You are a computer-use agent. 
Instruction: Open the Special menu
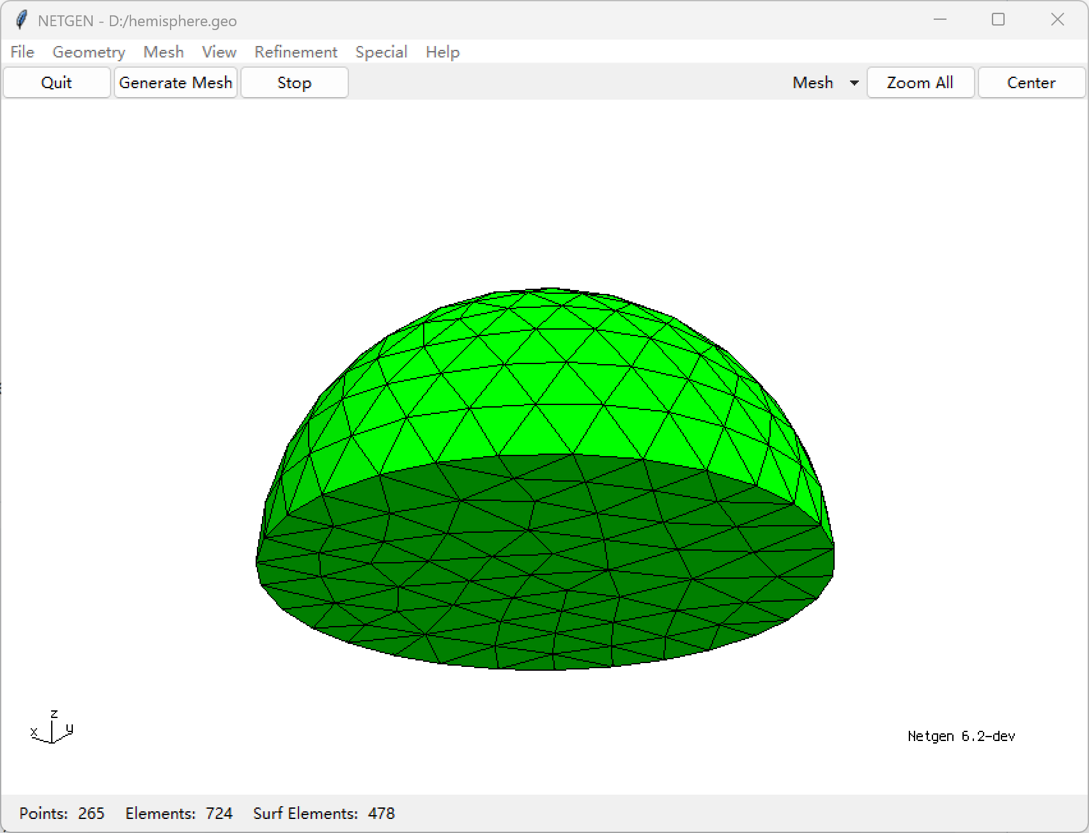pyautogui.click(x=381, y=52)
